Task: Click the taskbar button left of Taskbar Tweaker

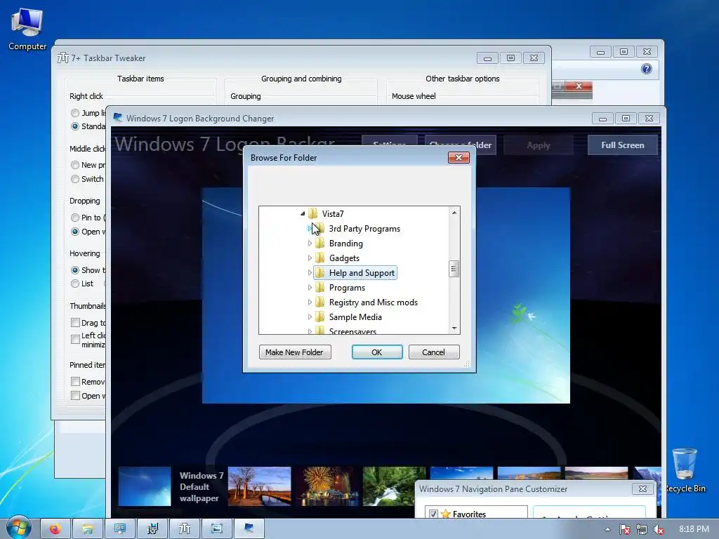Action: tap(152, 529)
